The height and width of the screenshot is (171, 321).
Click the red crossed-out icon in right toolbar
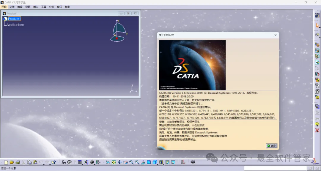point(317,130)
